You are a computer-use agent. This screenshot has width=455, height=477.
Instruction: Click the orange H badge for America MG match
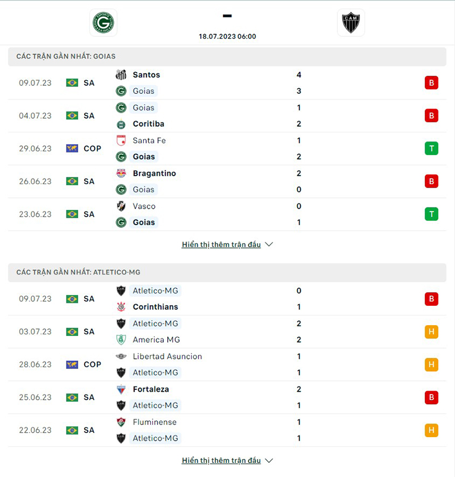tap(432, 331)
